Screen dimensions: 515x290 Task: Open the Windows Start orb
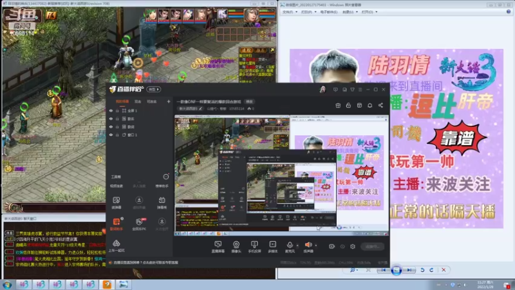[x=7, y=285]
